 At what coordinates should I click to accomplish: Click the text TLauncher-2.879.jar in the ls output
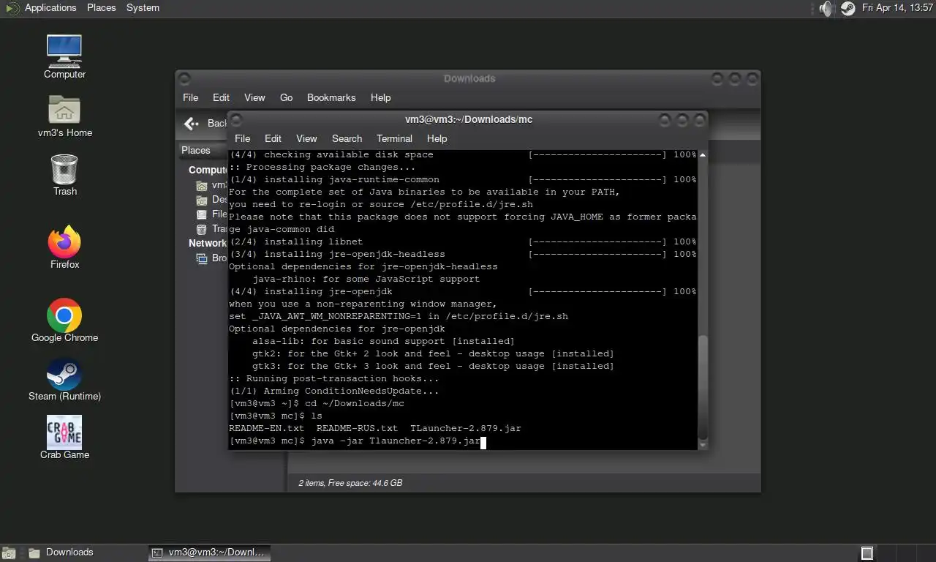(x=466, y=428)
